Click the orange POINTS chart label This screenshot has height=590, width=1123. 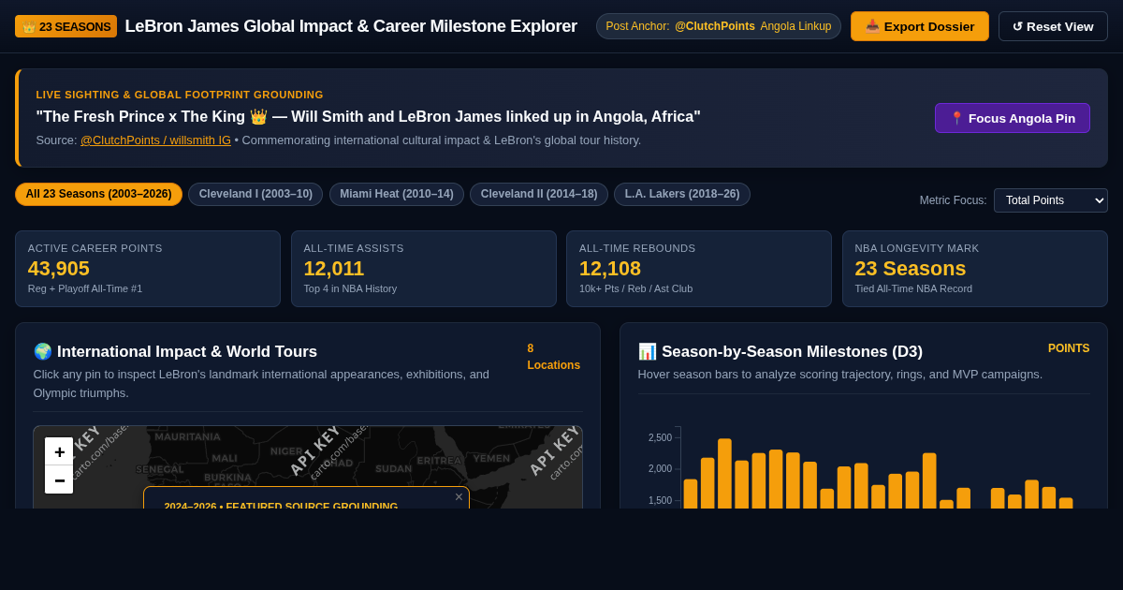[1069, 348]
